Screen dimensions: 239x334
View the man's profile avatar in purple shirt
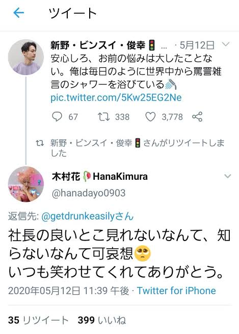pyautogui.click(x=26, y=57)
